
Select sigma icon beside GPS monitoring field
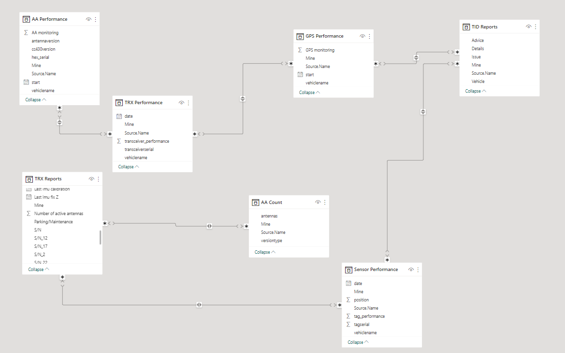300,50
